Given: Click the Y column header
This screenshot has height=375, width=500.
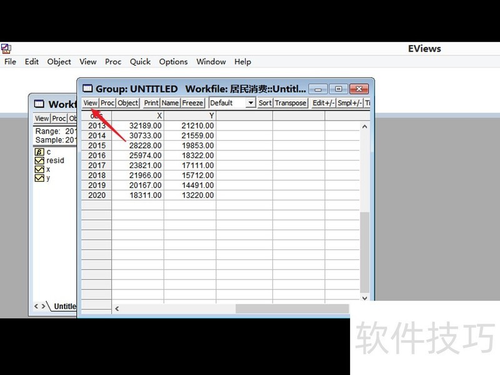Looking at the screenshot, I should 190,116.
